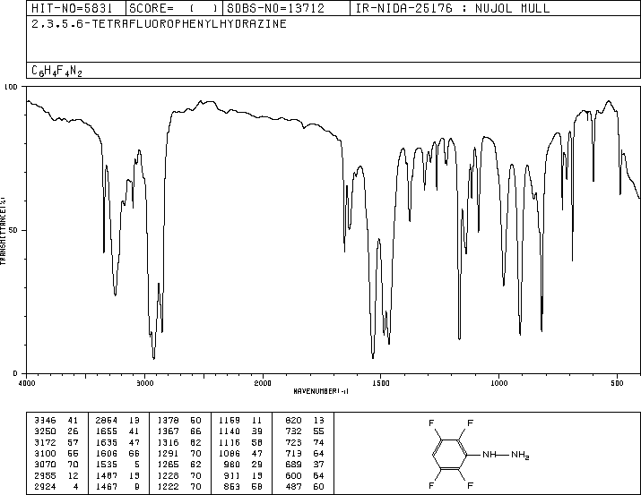Screen dimensions: 641x495
Task: Click the NH–NH2 group in the structure
Action: point(506,455)
